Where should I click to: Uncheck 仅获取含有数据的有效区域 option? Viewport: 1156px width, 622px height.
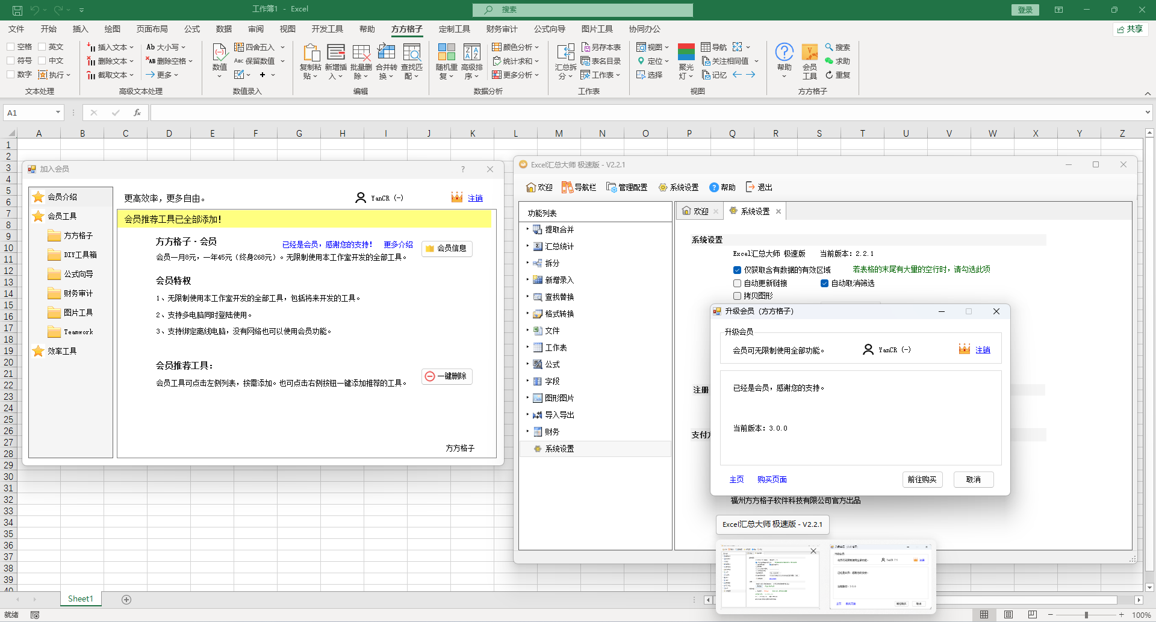pos(737,270)
